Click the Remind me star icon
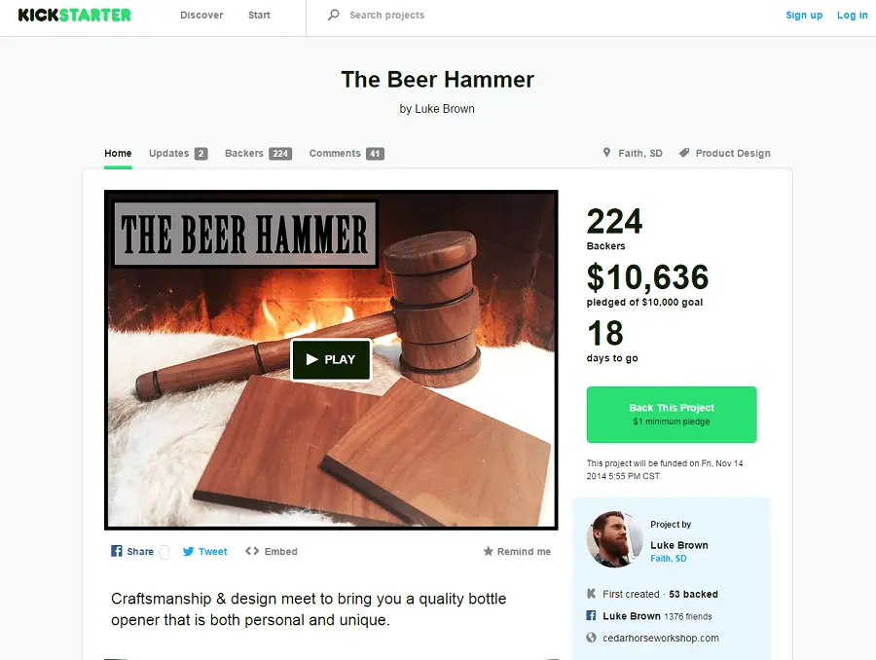Viewport: 876px width, 660px height. point(489,552)
